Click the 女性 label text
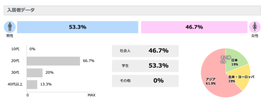 tap(254, 36)
